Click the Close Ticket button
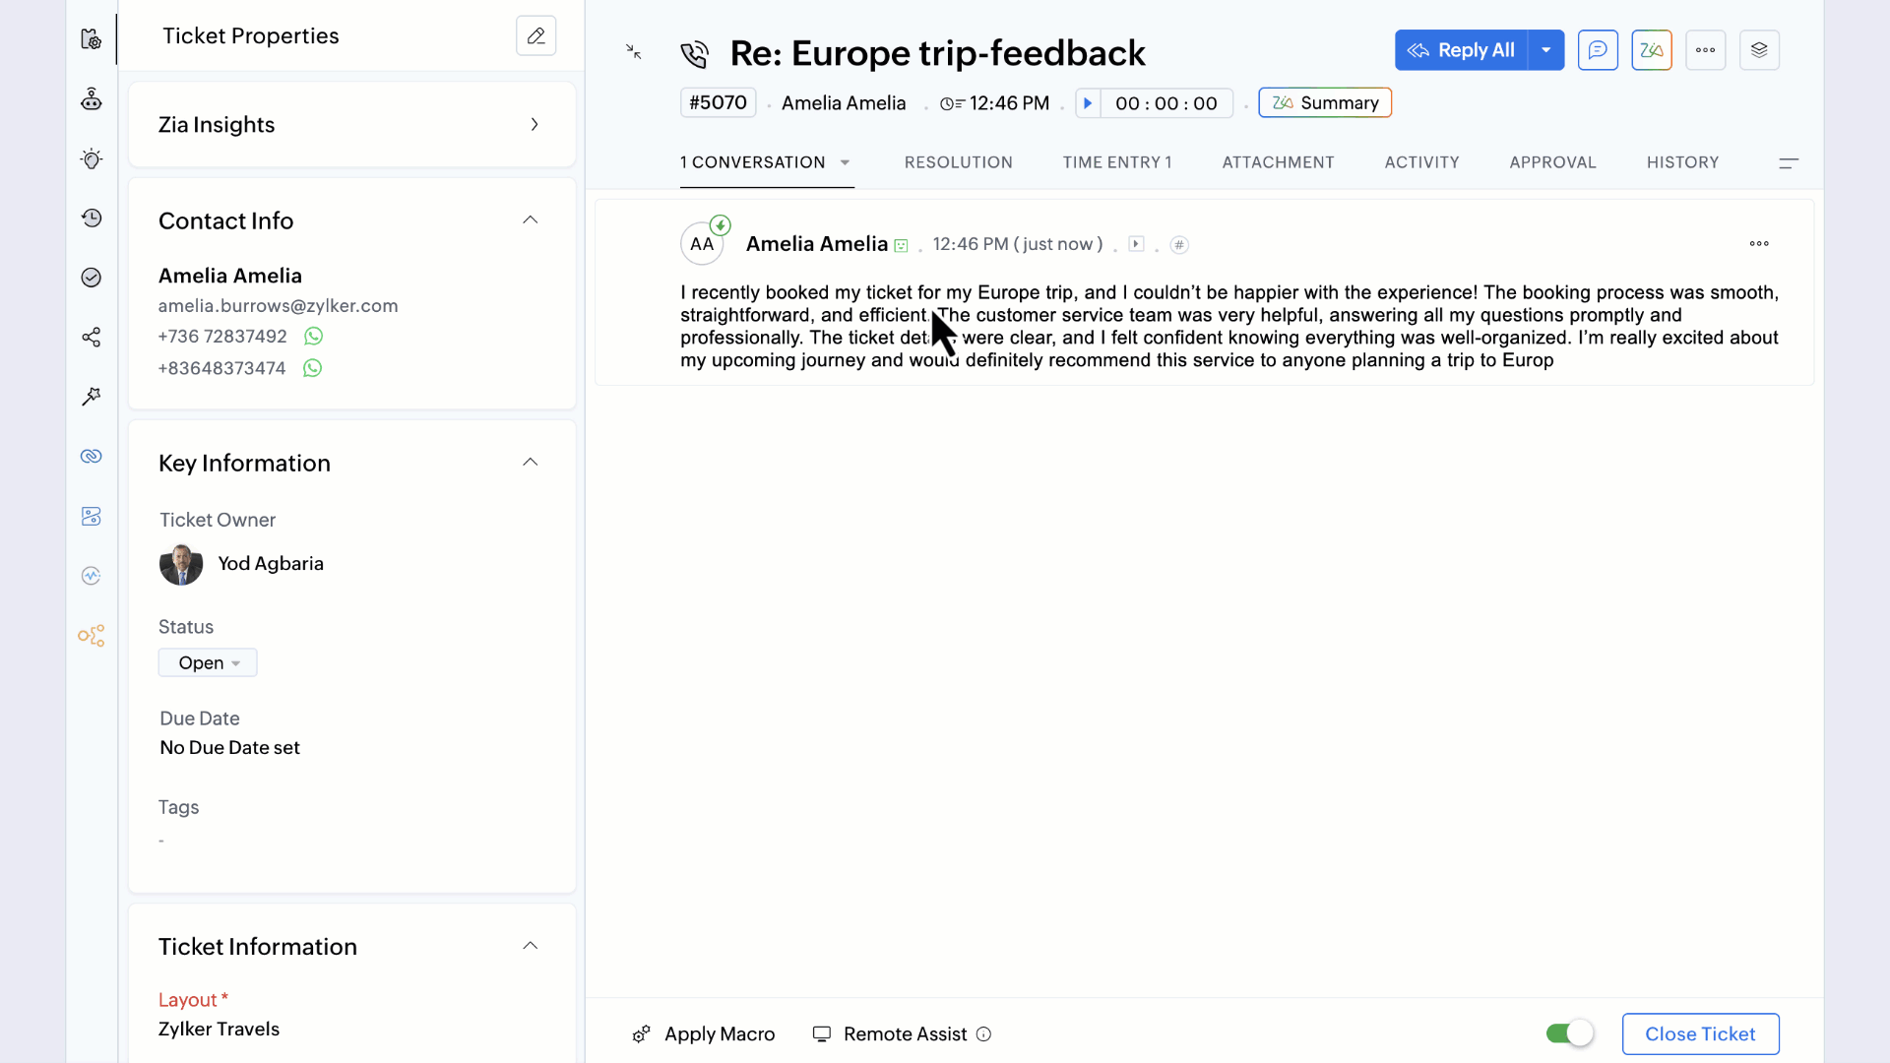1890x1063 pixels. [1700, 1033]
